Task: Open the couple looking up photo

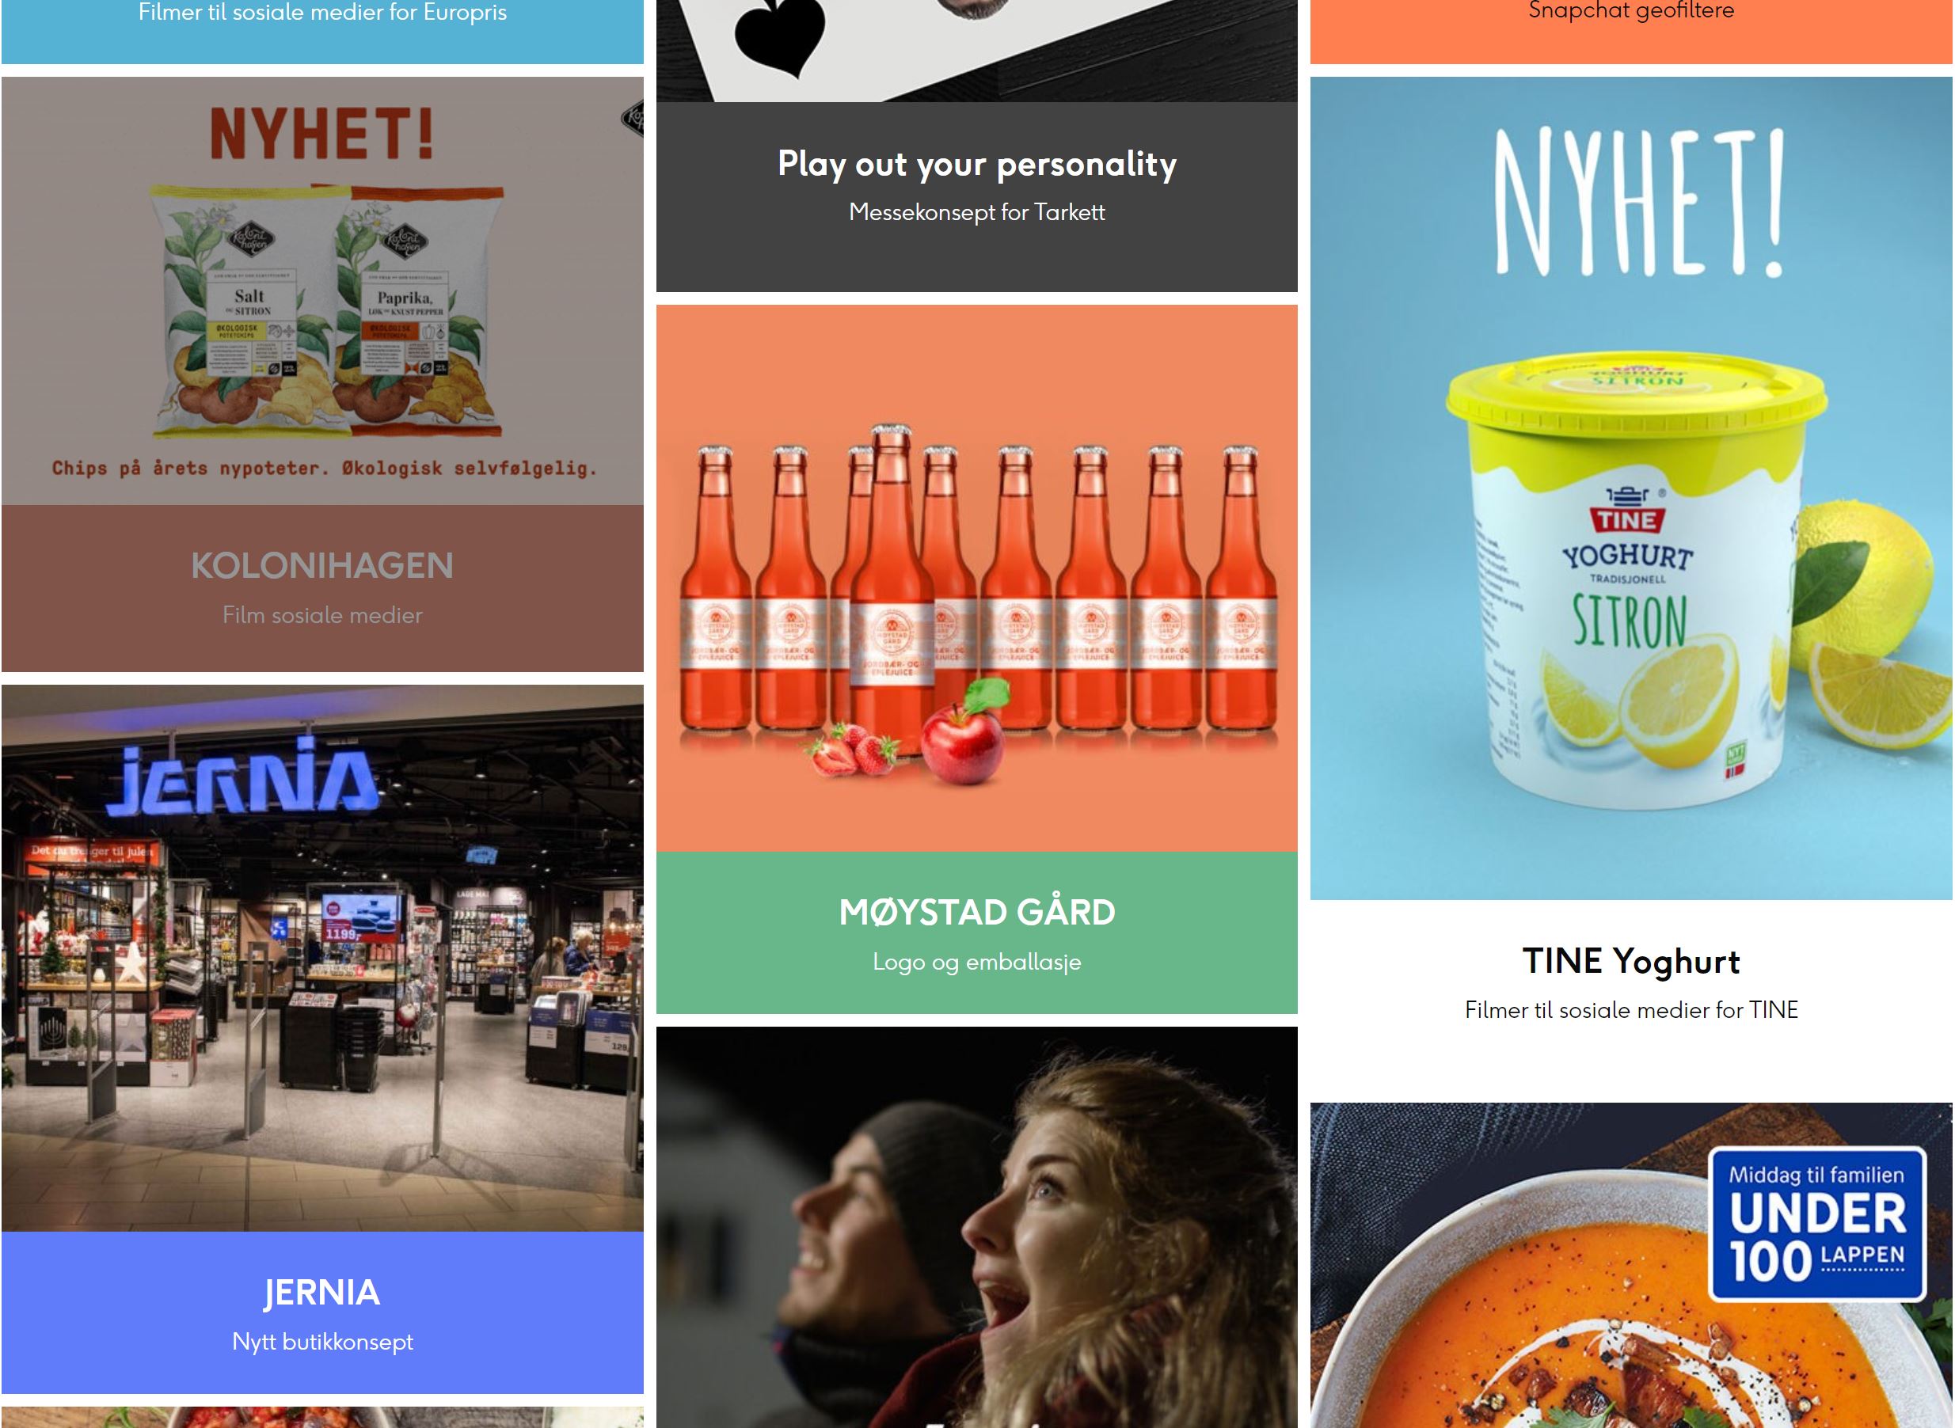Action: point(977,1228)
